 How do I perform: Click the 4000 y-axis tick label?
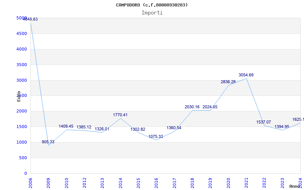tap(22, 49)
